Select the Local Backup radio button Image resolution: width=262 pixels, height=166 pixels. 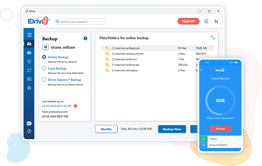pos(44,68)
